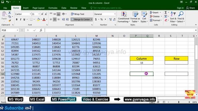This screenshot has width=198, height=111.
Task: Click the Copy icon in Clipboard group
Action: click(x=10, y=16)
